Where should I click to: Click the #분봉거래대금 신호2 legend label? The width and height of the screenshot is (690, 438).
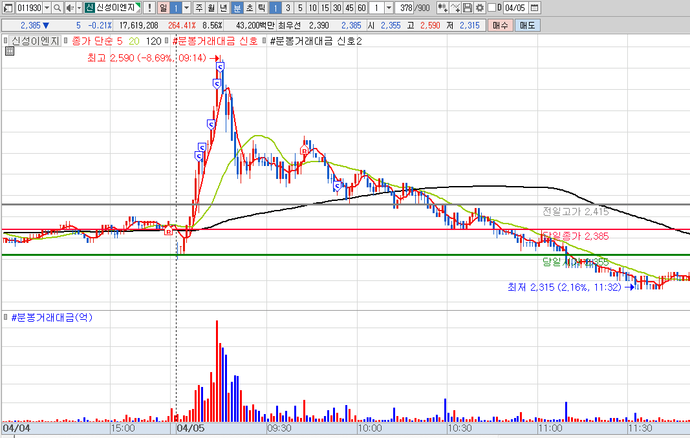[x=316, y=41]
